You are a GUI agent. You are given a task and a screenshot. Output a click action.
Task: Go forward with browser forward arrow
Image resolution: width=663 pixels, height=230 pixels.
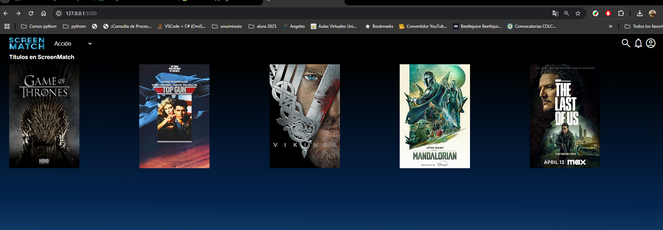click(18, 13)
